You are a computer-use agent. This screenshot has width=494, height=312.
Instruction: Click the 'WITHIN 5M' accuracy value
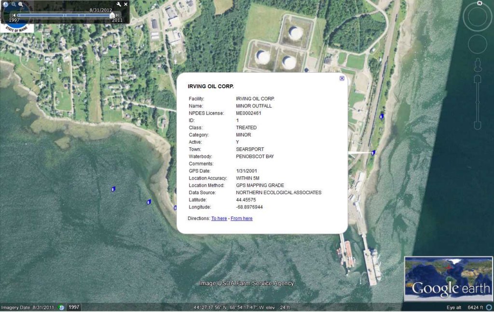[247, 178]
